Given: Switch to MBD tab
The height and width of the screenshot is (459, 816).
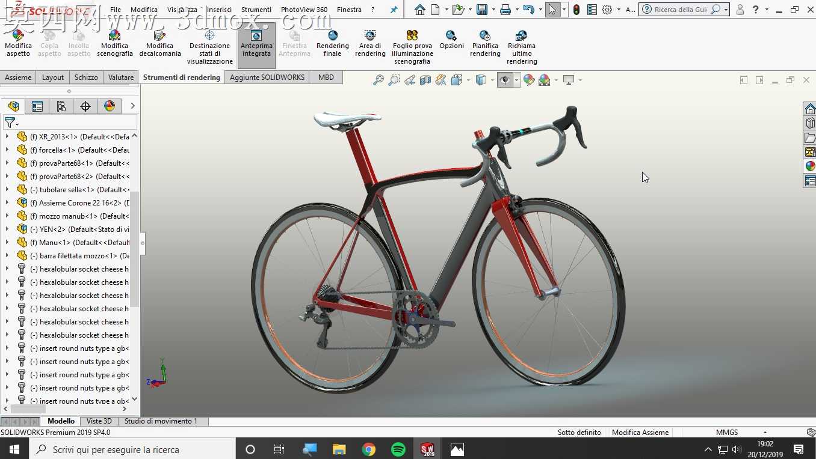Looking at the screenshot, I should (326, 78).
